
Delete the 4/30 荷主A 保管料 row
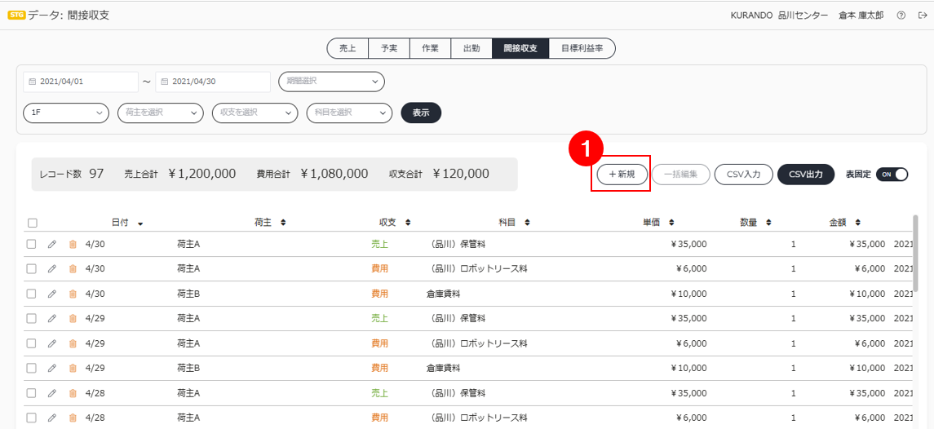pos(73,244)
